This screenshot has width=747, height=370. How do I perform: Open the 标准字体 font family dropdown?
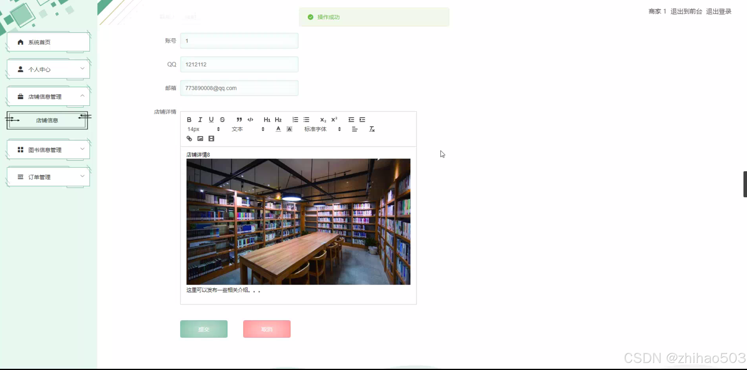pyautogui.click(x=322, y=129)
